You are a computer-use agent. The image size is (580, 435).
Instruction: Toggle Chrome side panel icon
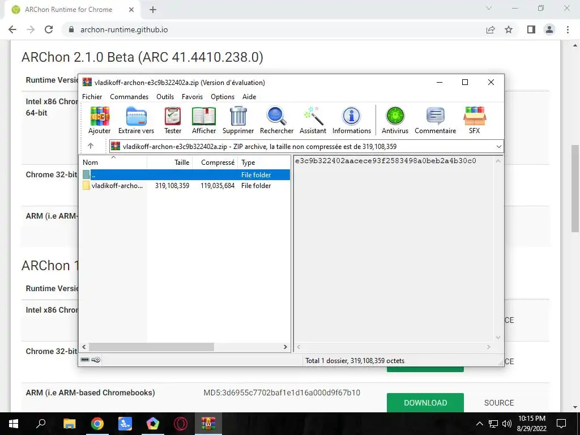531,29
